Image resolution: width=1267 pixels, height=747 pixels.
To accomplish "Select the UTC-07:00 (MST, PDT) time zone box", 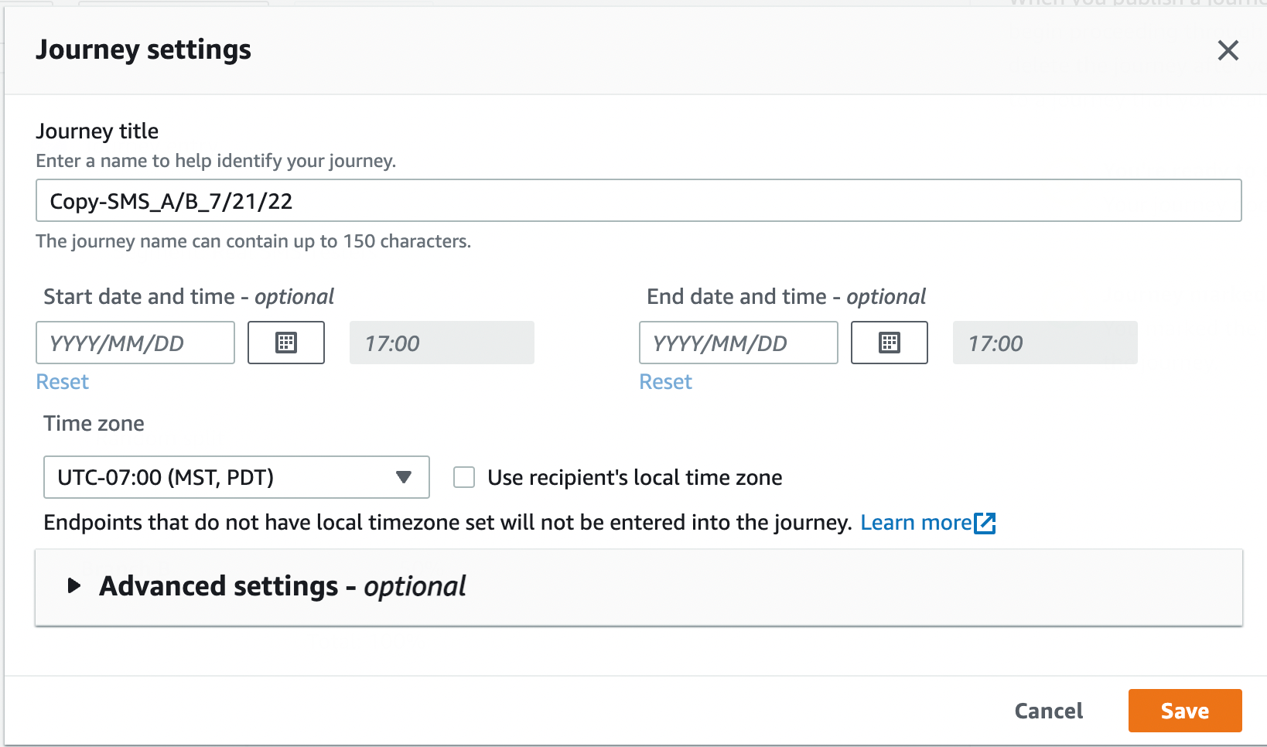I will [224, 477].
